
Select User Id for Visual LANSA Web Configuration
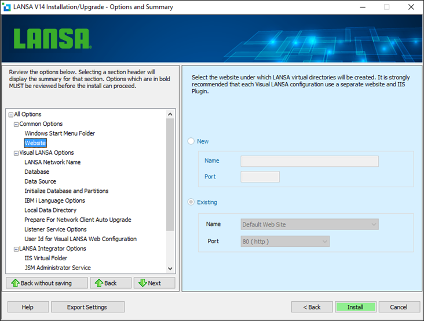(x=81, y=239)
